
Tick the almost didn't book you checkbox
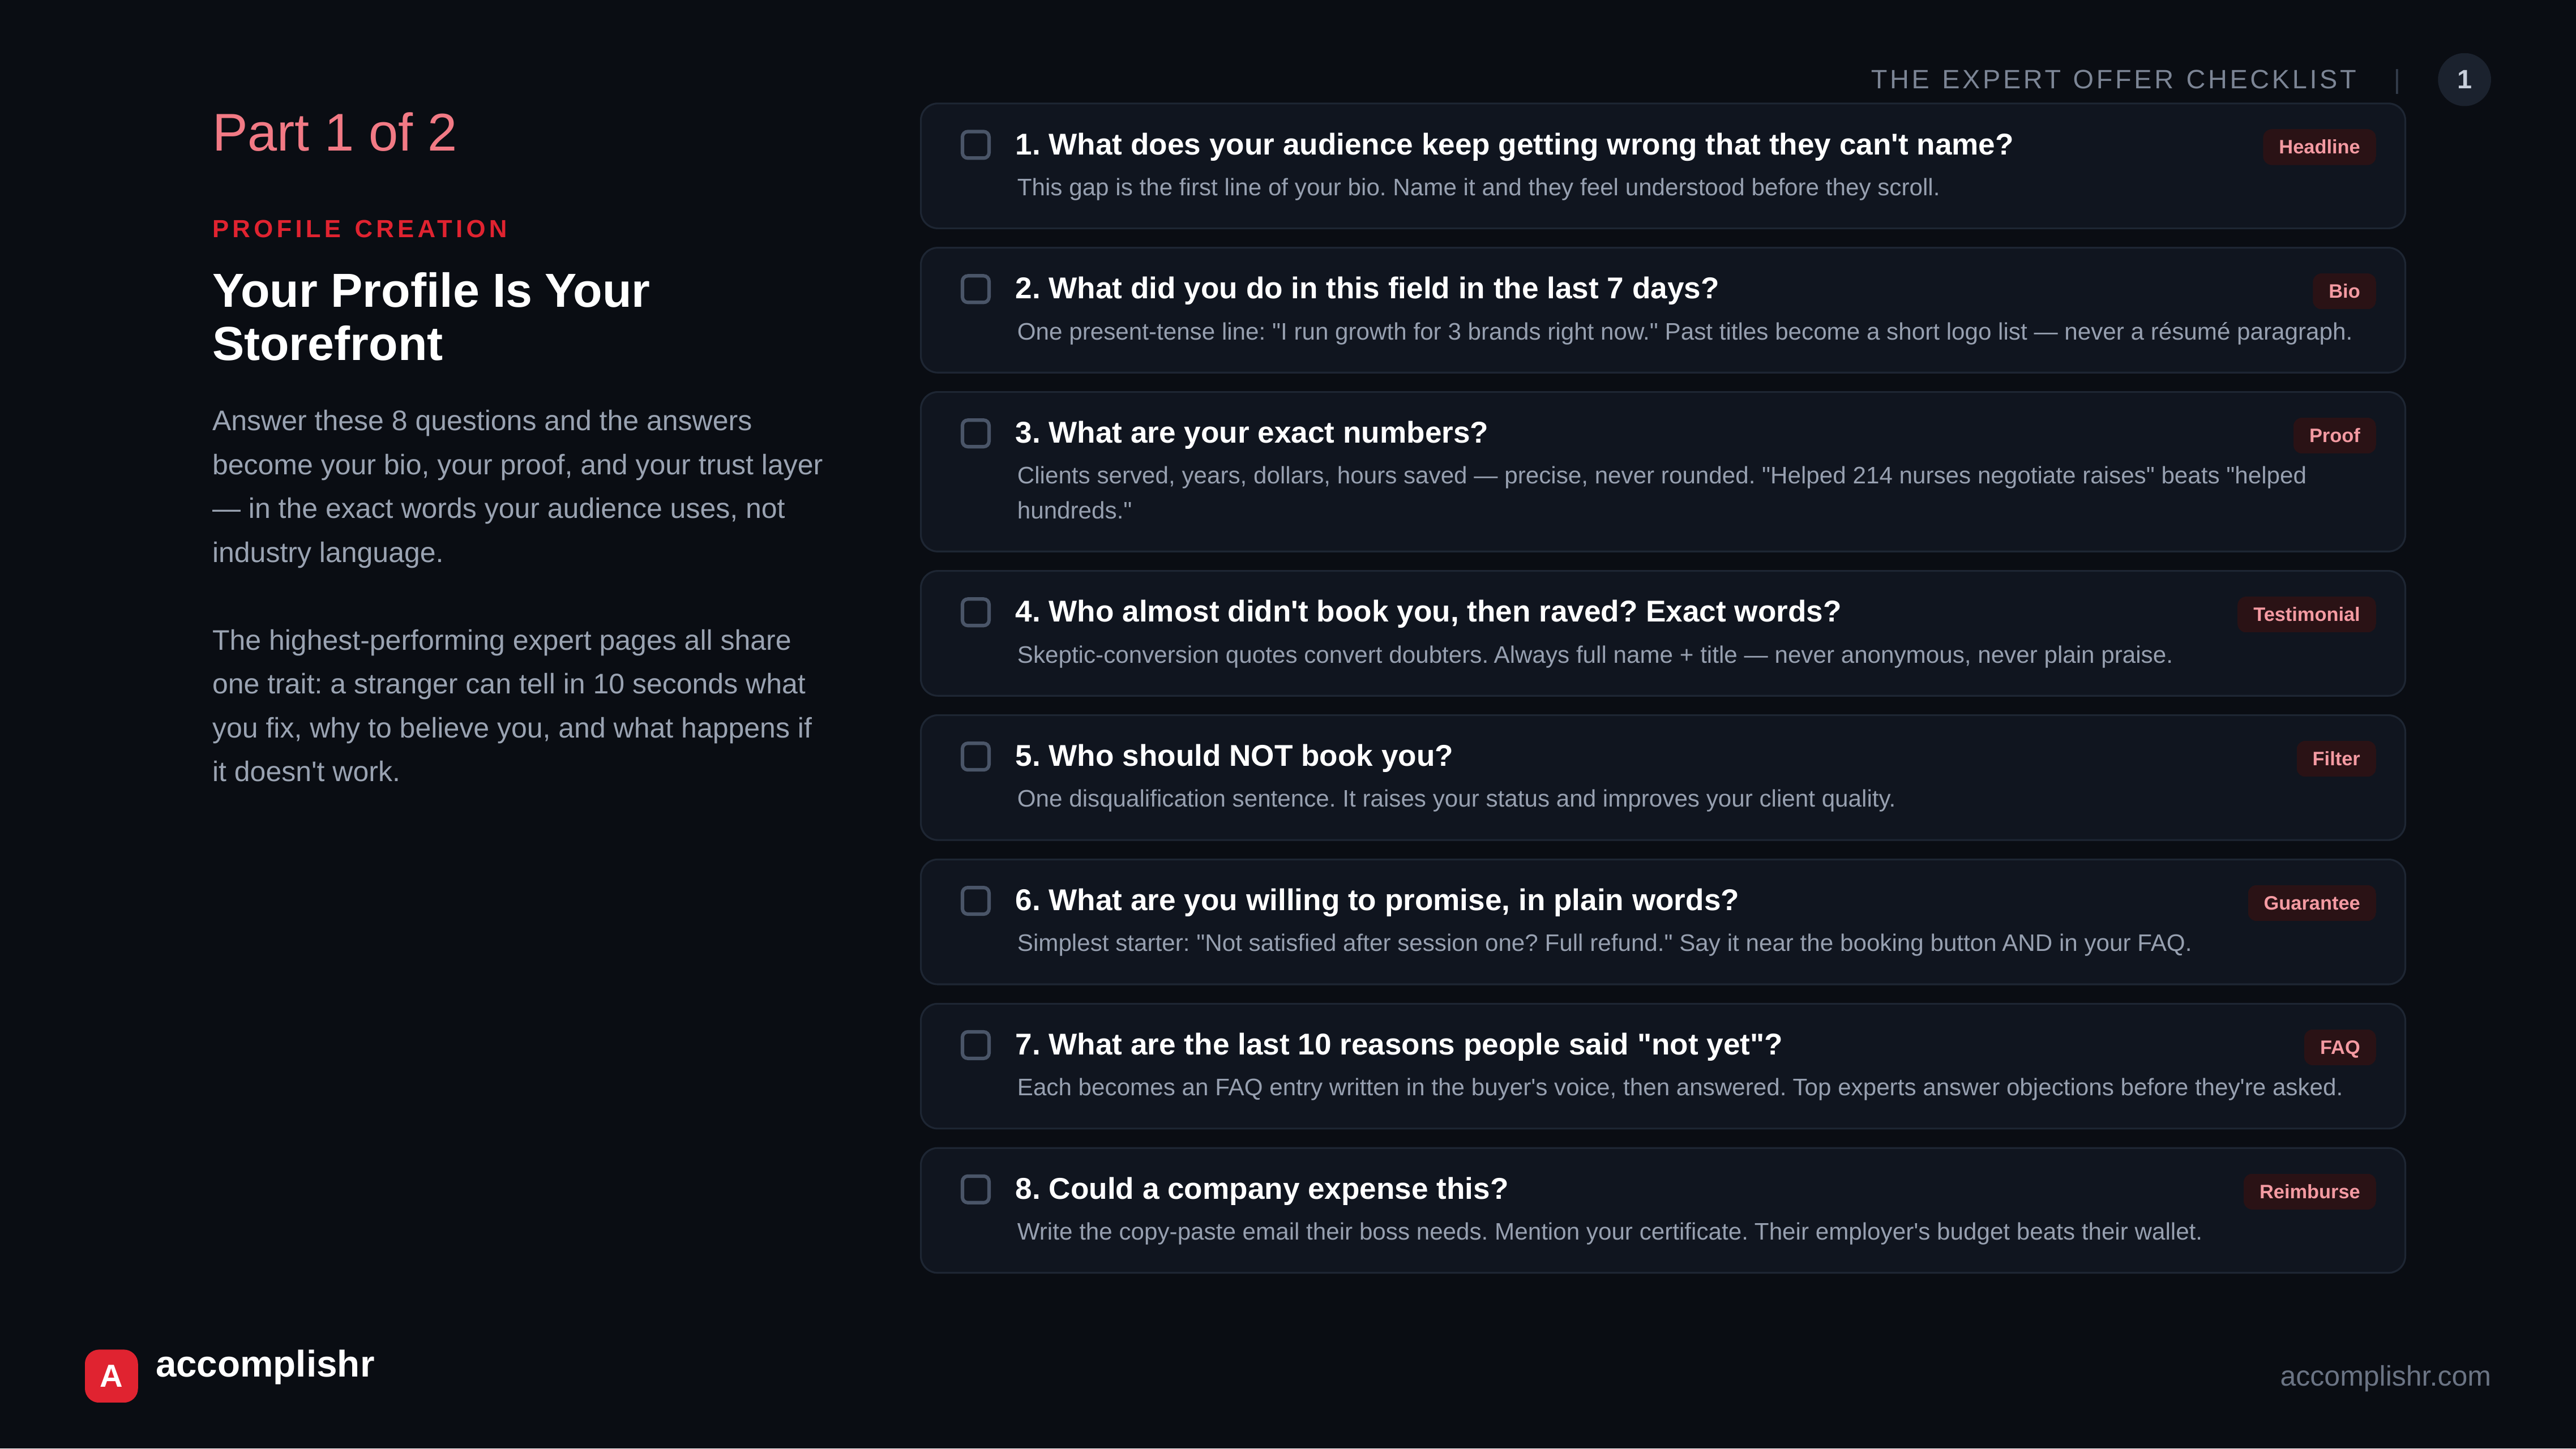975,612
